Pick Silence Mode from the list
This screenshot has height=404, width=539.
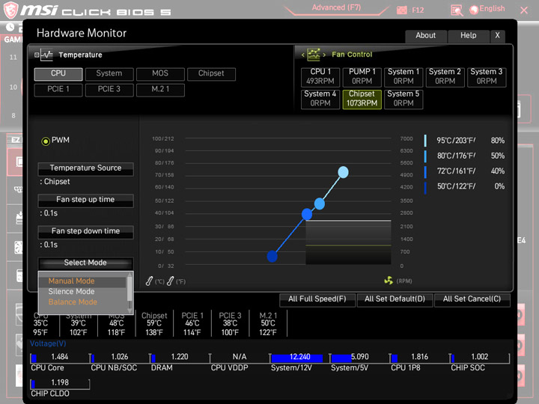pyautogui.click(x=72, y=291)
